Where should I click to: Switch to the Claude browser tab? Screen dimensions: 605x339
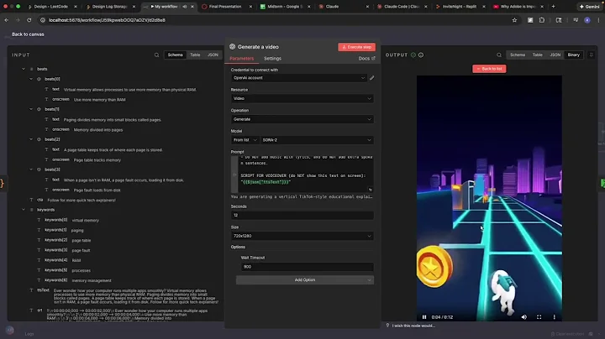click(344, 7)
